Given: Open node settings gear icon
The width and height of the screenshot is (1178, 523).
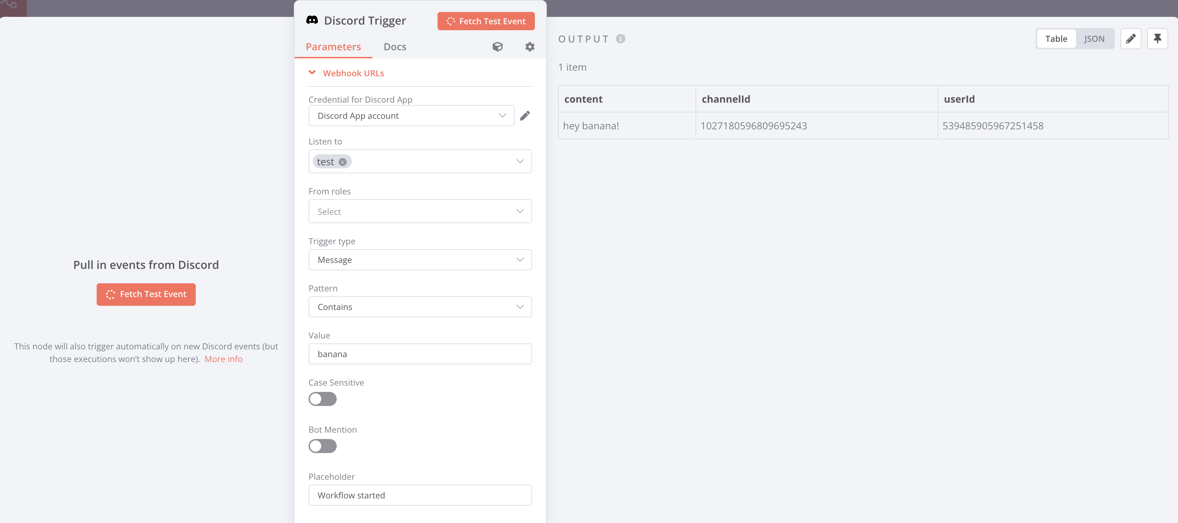Looking at the screenshot, I should [530, 47].
